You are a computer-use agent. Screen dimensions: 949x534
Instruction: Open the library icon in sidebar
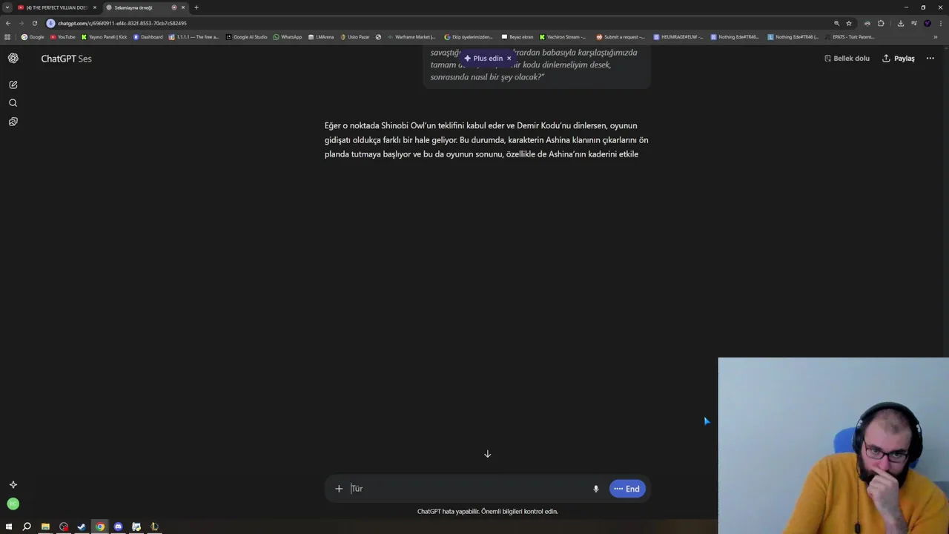(13, 122)
